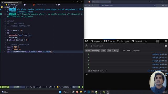Click the utf-8 encoding status entry
This screenshot has height=94, width=168.
52,87
